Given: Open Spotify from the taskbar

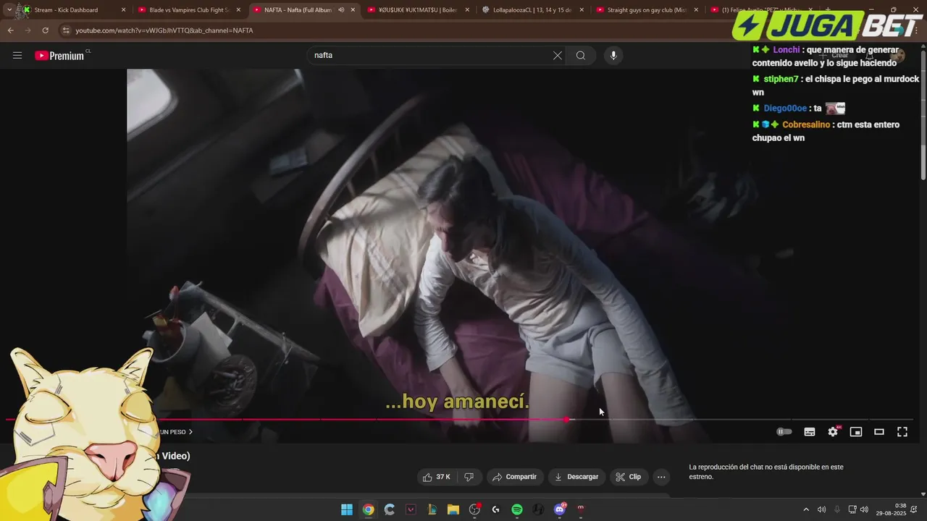Looking at the screenshot, I should click(517, 509).
